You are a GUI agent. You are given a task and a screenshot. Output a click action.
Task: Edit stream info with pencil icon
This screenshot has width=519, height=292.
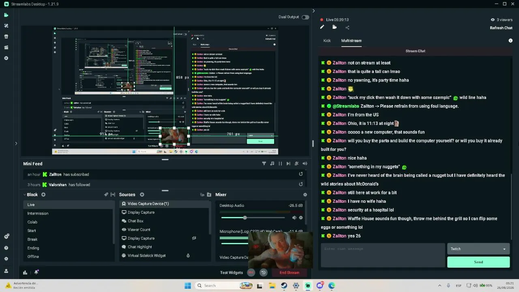[x=322, y=27]
